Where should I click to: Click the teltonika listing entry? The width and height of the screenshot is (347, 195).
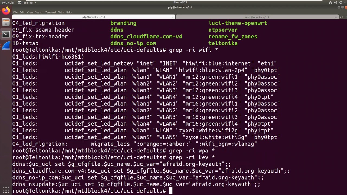click(x=223, y=43)
